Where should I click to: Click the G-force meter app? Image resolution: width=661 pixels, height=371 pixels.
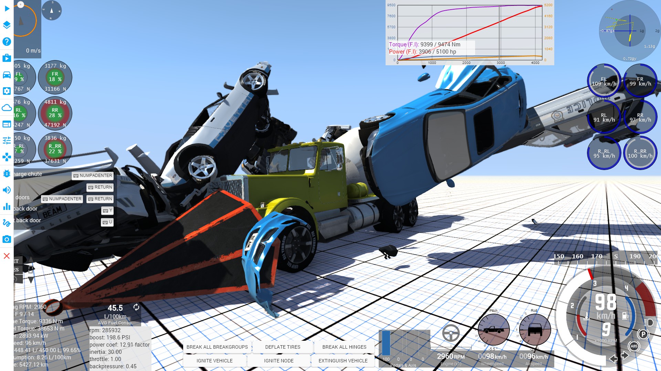click(630, 31)
